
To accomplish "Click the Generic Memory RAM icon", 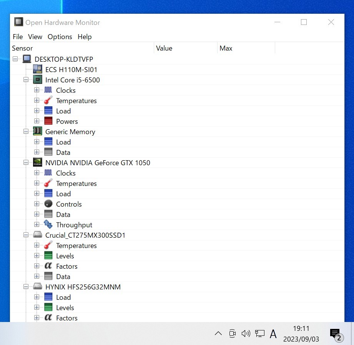I will tap(38, 131).
